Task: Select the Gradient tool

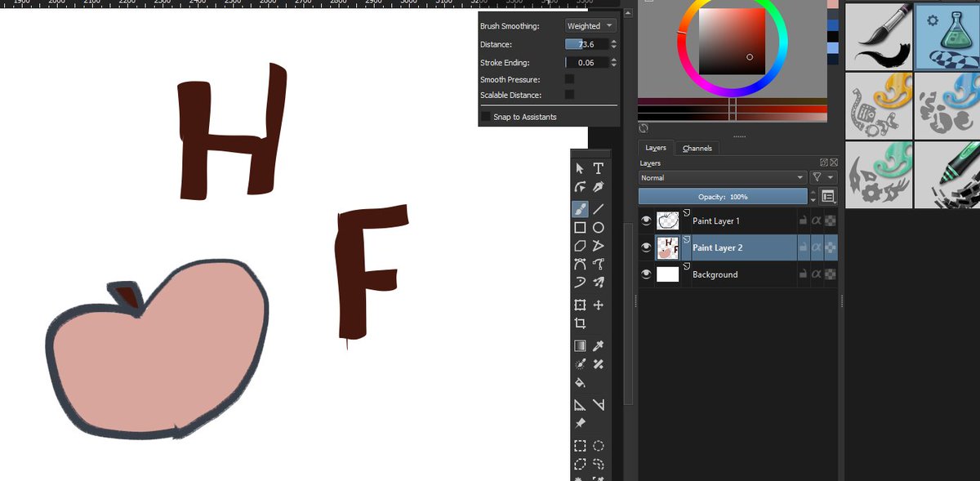Action: [x=580, y=346]
